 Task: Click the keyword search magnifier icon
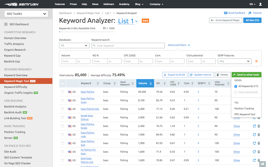point(94,45)
